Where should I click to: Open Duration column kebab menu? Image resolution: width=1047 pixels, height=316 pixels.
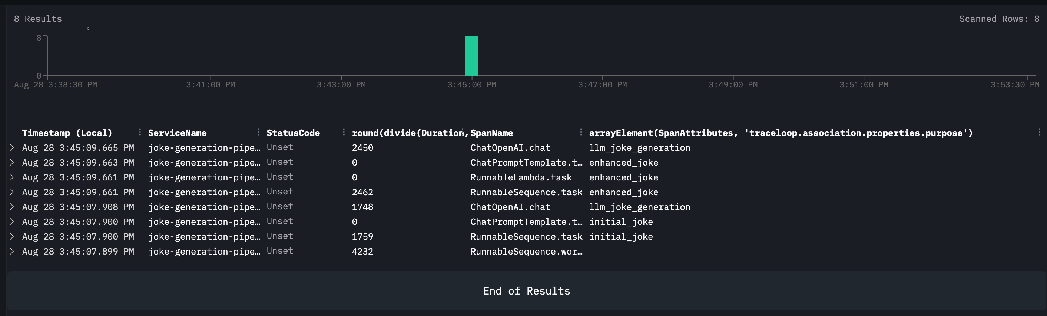coord(463,132)
